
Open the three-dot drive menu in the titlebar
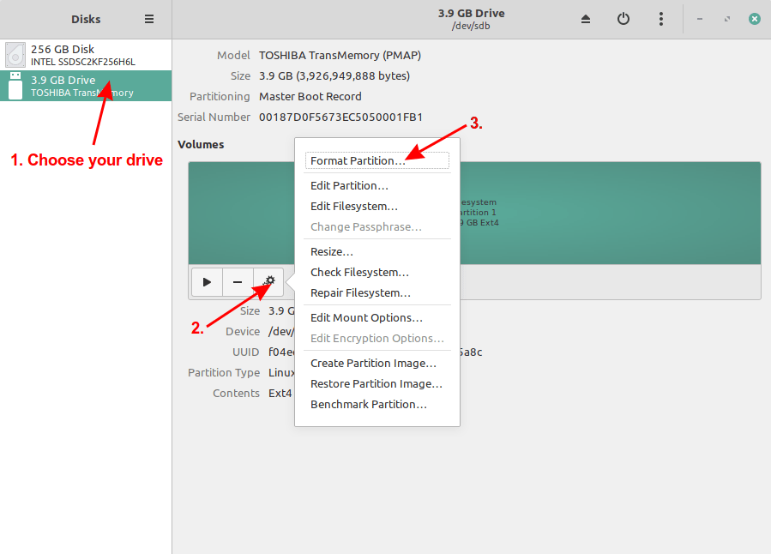661,18
